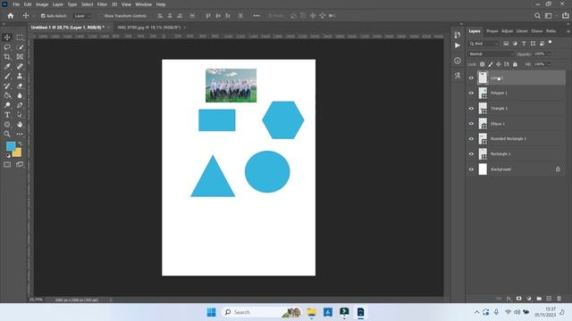Click the background yellow color swatch
The image size is (572, 321).
tap(18, 152)
